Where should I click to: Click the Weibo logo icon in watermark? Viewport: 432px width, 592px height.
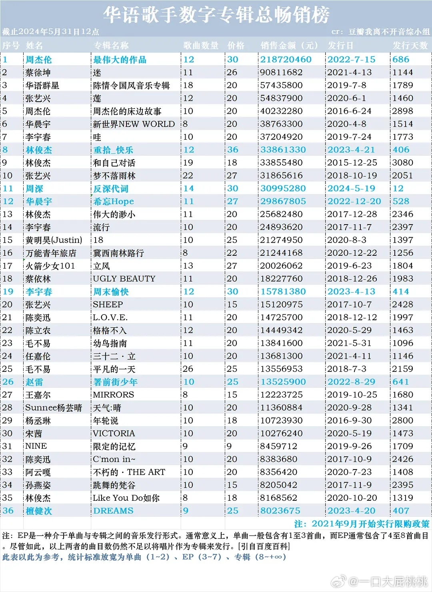pyautogui.click(x=338, y=582)
